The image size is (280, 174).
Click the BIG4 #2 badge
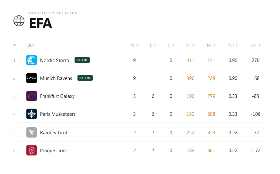(85, 78)
